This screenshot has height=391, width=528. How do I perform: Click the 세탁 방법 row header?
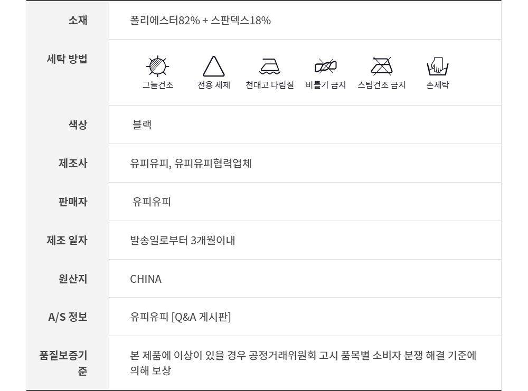coord(67,59)
